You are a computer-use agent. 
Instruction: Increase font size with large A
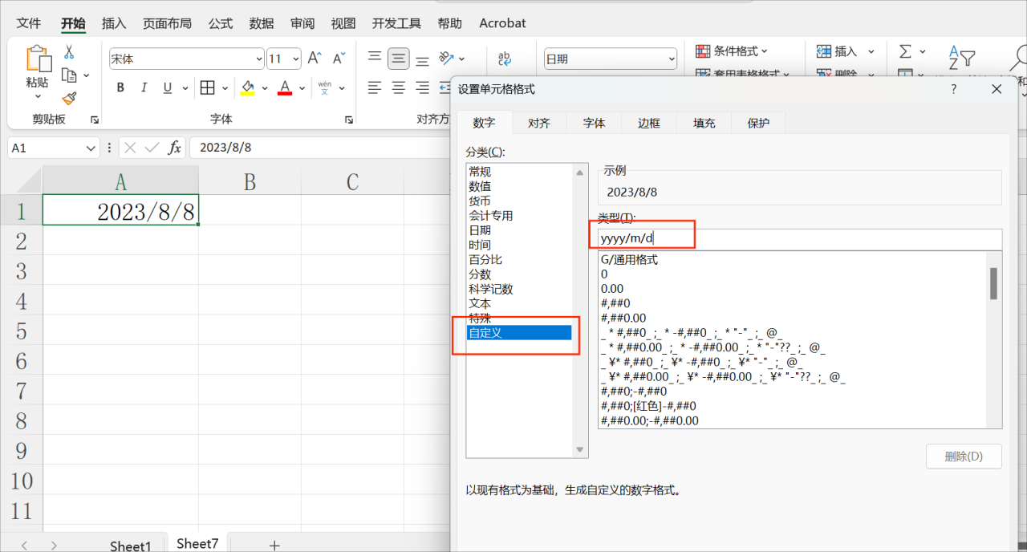315,59
